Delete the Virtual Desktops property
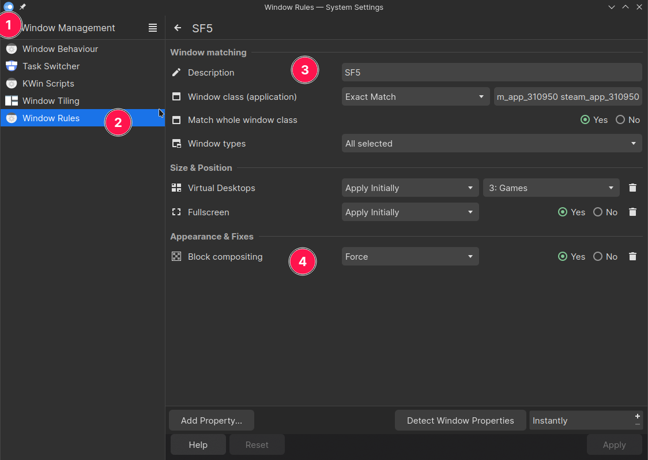648x460 pixels. click(632, 188)
